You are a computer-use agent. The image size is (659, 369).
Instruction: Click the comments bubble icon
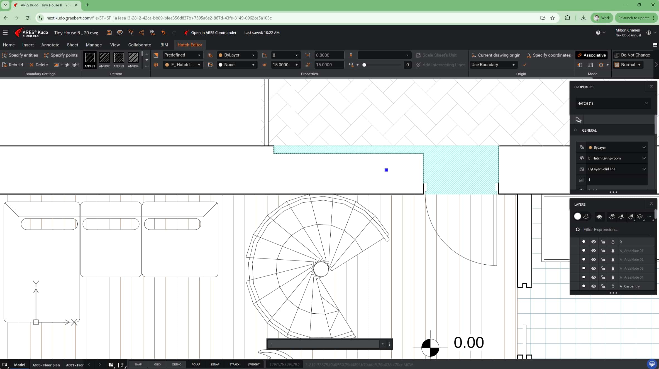(120, 33)
